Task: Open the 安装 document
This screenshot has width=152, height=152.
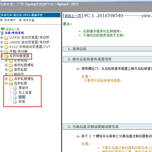Action: [22, 102]
